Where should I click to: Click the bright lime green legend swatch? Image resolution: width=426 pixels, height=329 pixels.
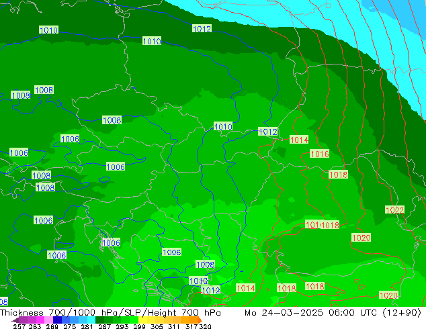coord(134,320)
